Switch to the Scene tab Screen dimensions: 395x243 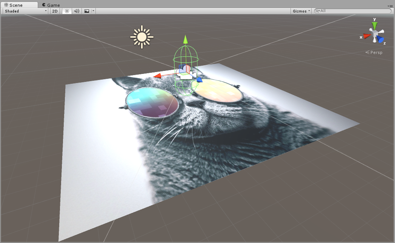(19, 5)
